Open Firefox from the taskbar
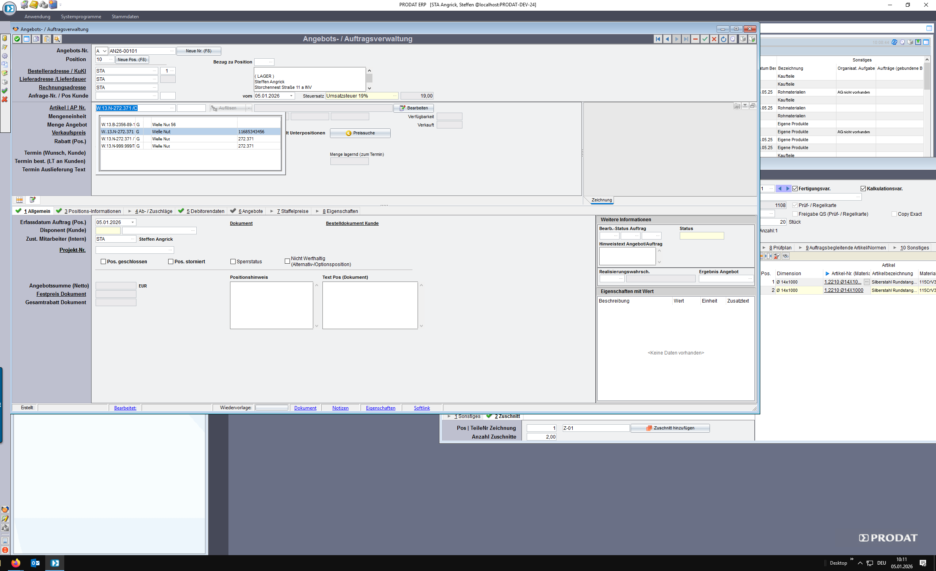This screenshot has height=571, width=936. coord(16,563)
